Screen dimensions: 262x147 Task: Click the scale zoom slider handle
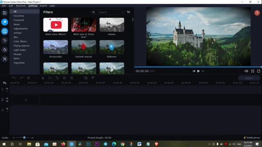click(24, 138)
